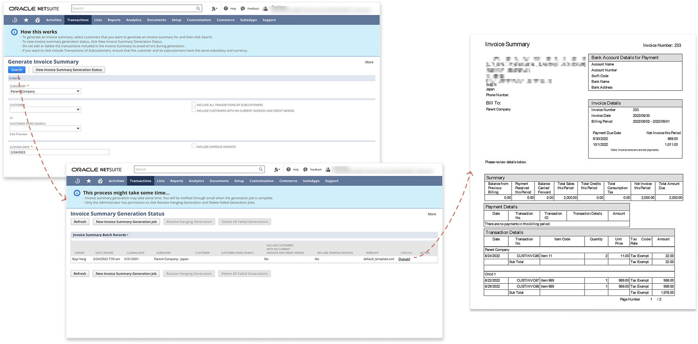Image resolution: width=698 pixels, height=344 pixels.
Task: Click the Shortcuts star icon in the Generation Status window
Action: tap(89, 181)
